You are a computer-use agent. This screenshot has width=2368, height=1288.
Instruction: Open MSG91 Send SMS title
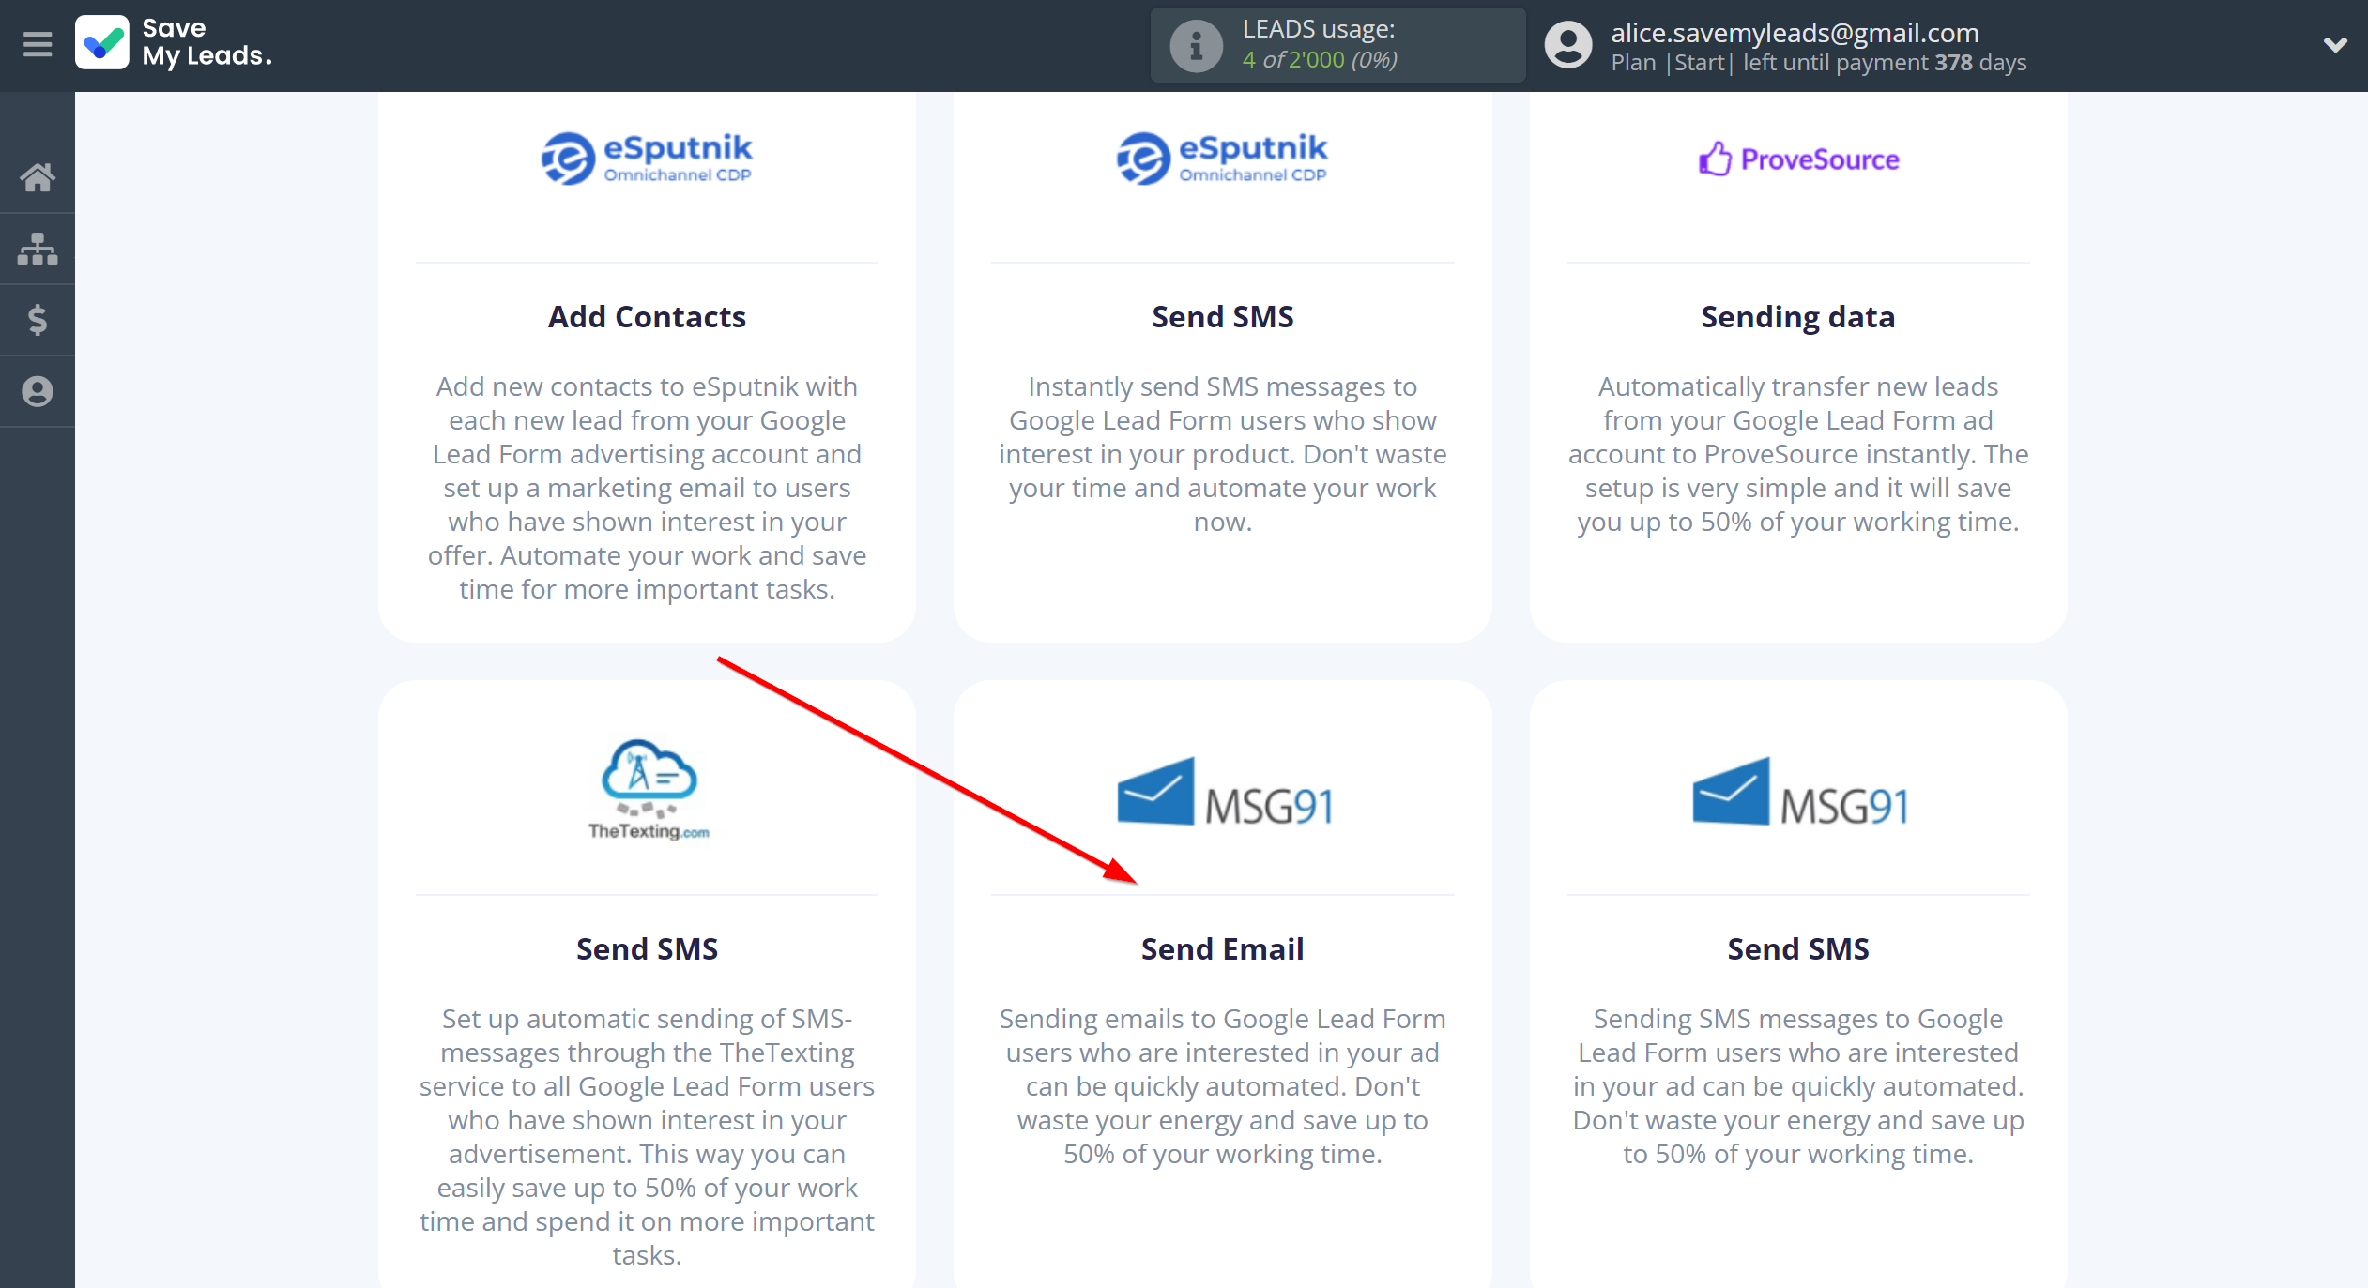[x=1798, y=949]
